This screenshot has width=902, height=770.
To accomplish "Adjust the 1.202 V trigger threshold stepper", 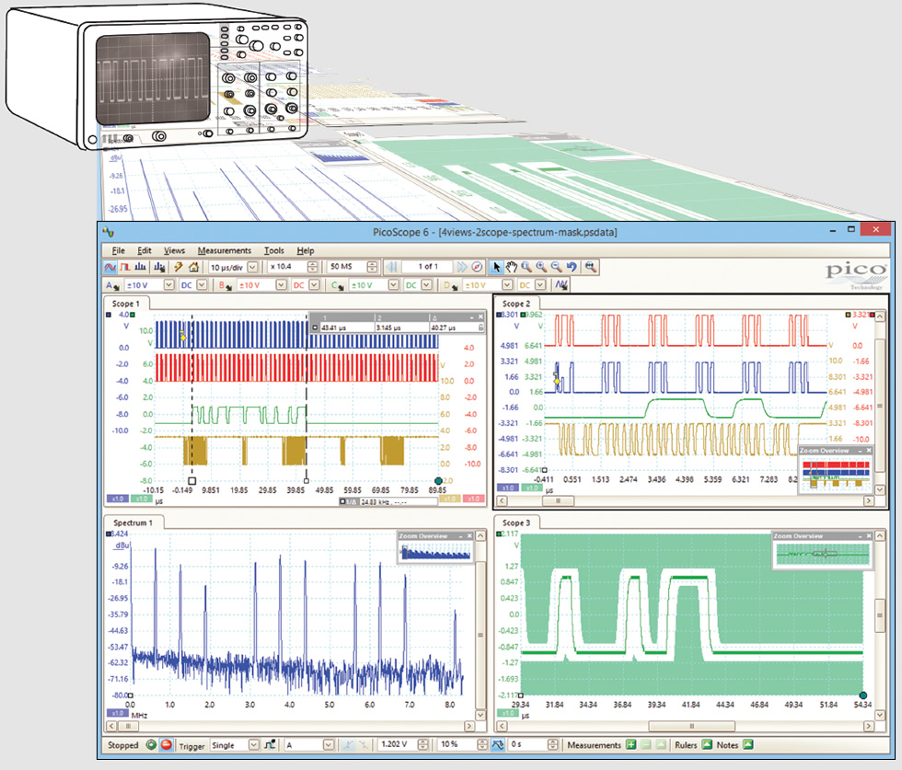I will (x=422, y=744).
